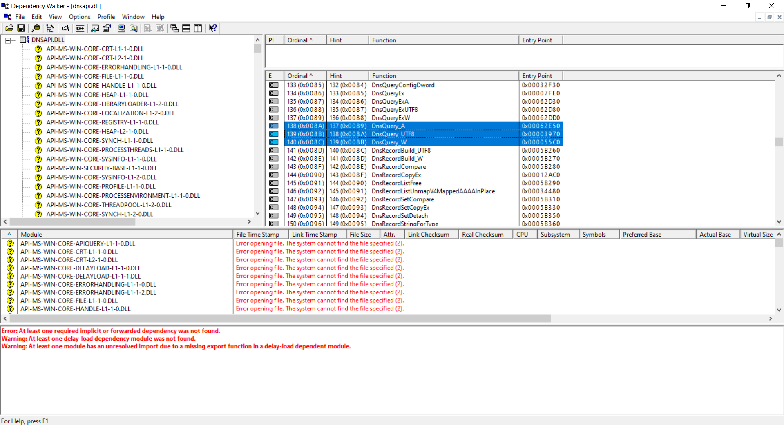Click the question-mark icon of API-MS-WIN-CORE-ERRORHANDLING-L1-1-2.DLL in the module list
This screenshot has width=784, height=425.
click(10, 292)
